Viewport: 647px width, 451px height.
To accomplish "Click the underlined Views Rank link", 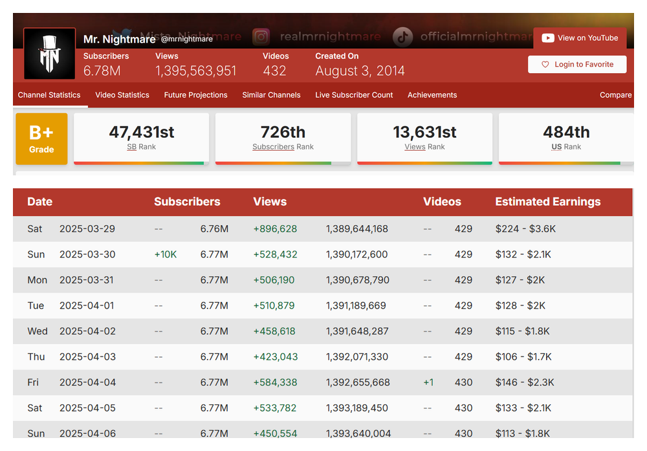I will click(415, 147).
